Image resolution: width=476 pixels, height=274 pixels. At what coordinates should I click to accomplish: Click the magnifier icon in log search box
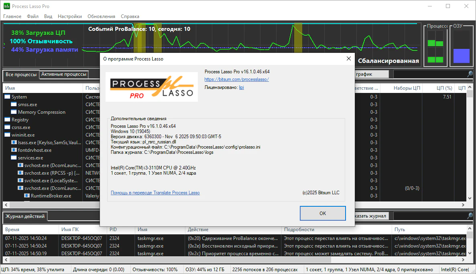click(x=470, y=216)
